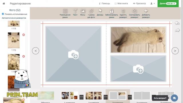Viewport: 183px width, 103px height.
Task: Open Просмотр preview
Action: pyautogui.click(x=140, y=3)
